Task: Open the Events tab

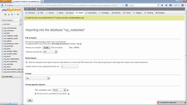Action: point(127,13)
